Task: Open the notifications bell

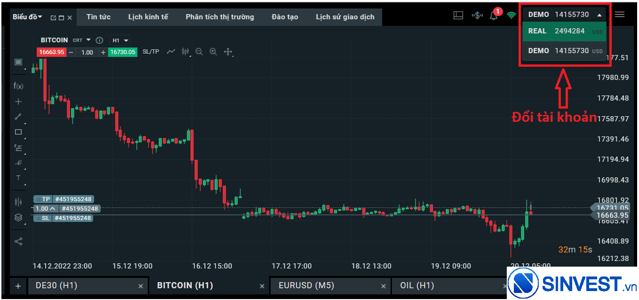Action: coord(494,15)
